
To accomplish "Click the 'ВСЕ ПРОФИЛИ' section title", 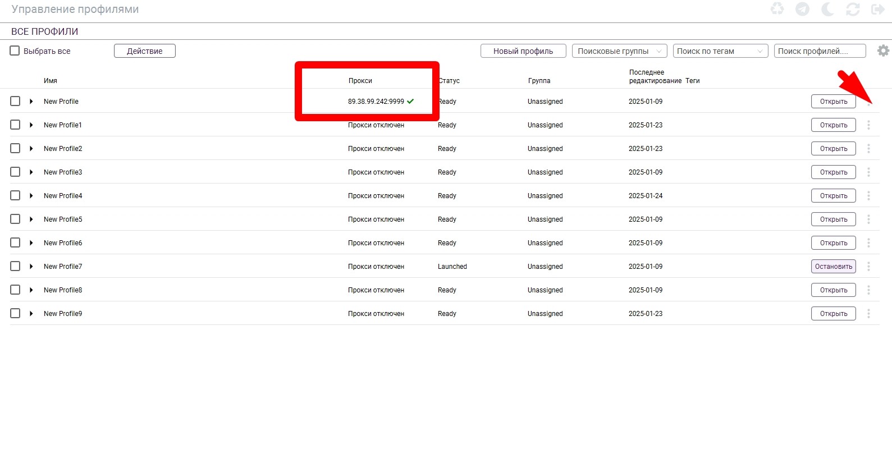I will pyautogui.click(x=45, y=31).
